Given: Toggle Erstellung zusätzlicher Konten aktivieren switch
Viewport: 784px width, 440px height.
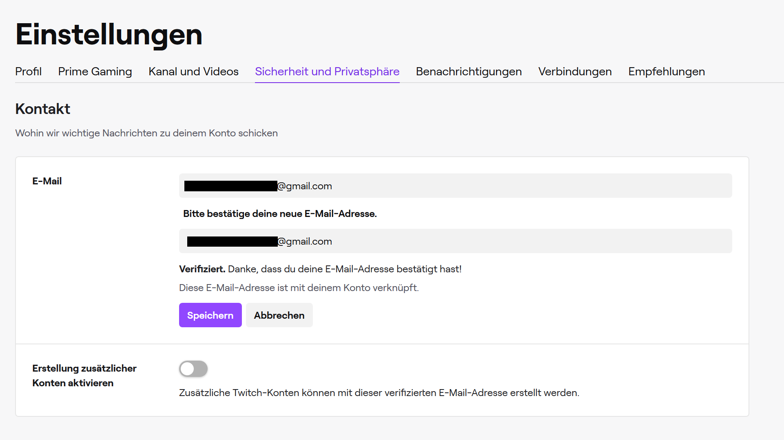Looking at the screenshot, I should coord(193,369).
